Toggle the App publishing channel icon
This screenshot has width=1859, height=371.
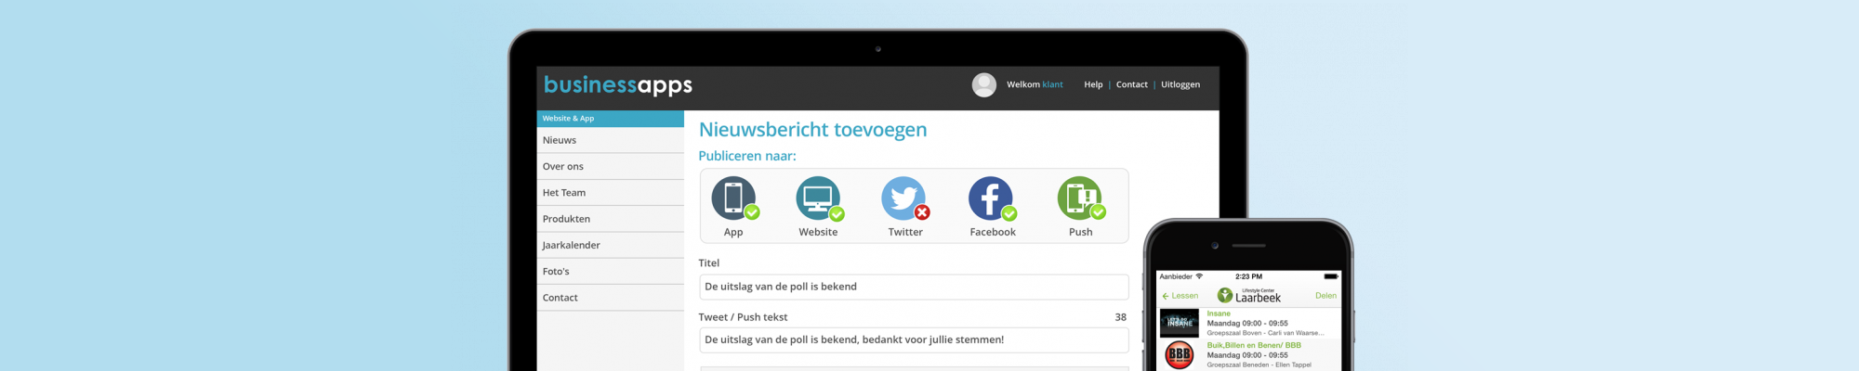[734, 198]
